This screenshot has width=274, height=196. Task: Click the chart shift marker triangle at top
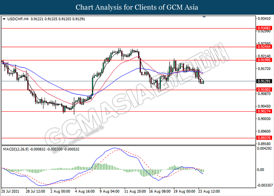204,17
